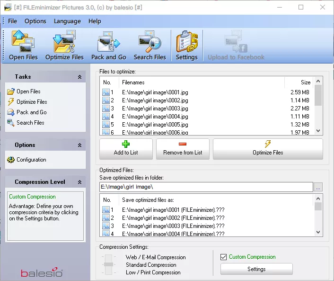Click Standard Compression label
Screen dimensions: 334x281
(x=151, y=265)
